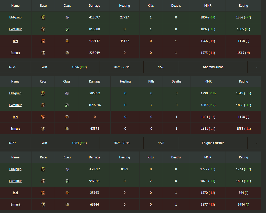Click the Rating column header above 1234 rating
The height and width of the screenshot is (213, 266).
coord(243,157)
